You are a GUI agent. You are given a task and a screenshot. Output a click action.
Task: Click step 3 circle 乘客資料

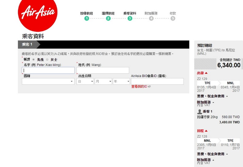(130, 18)
